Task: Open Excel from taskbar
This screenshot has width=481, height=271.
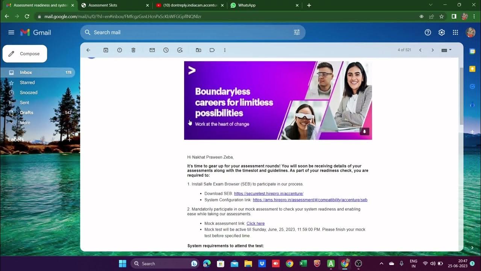Action: point(303,263)
